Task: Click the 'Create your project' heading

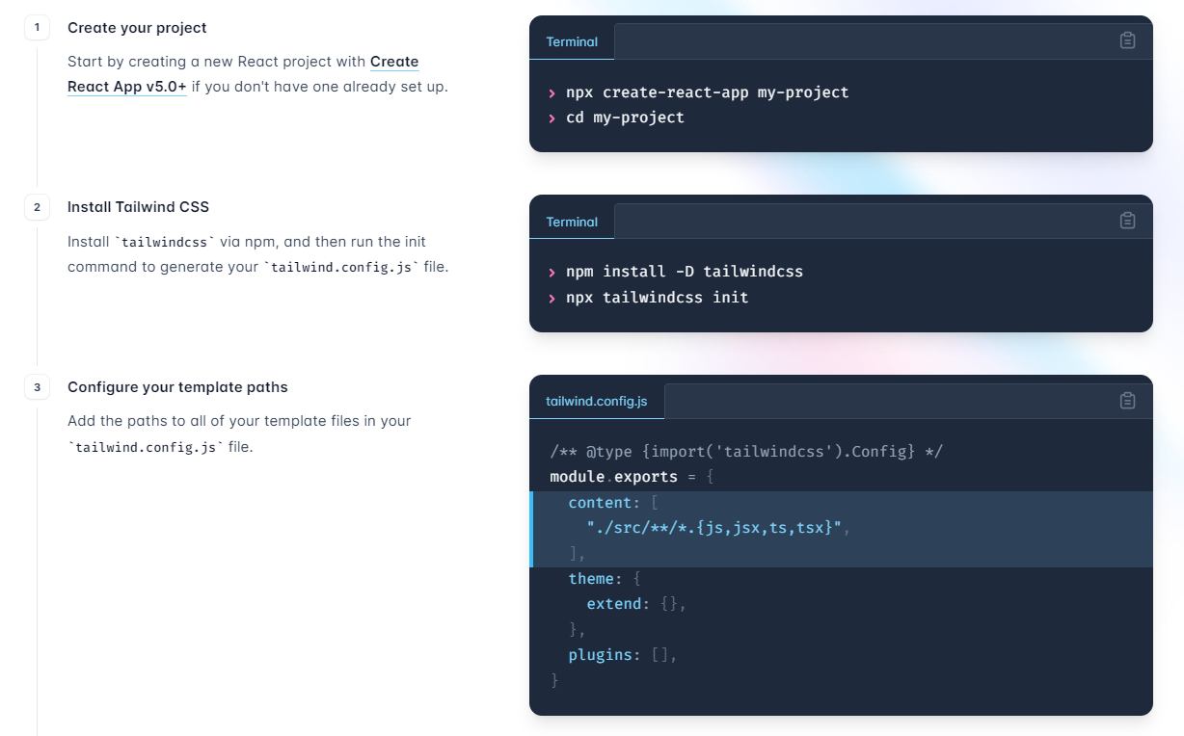Action: 137,28
